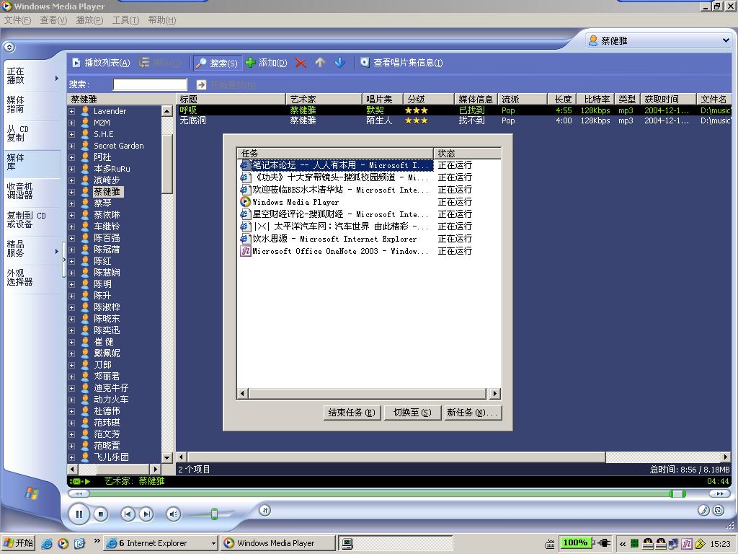Expand hidden tray icons chevron
Viewport: 738px width, 554px height.
point(623,544)
